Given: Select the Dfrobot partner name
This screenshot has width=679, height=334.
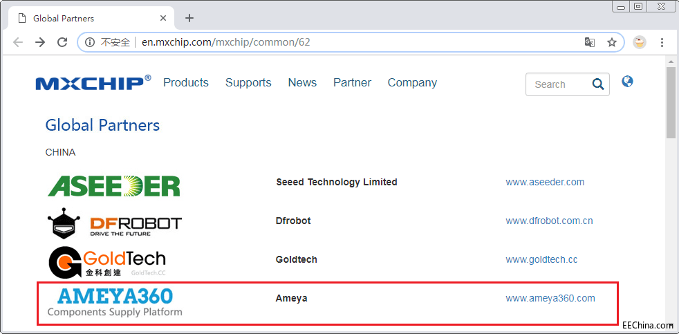Looking at the screenshot, I should point(293,221).
